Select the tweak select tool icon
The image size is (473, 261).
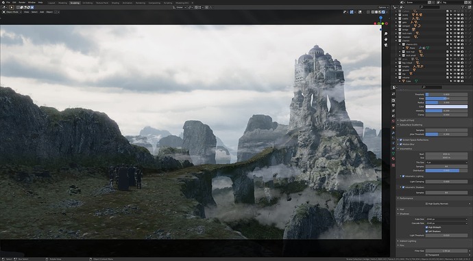[12, 8]
